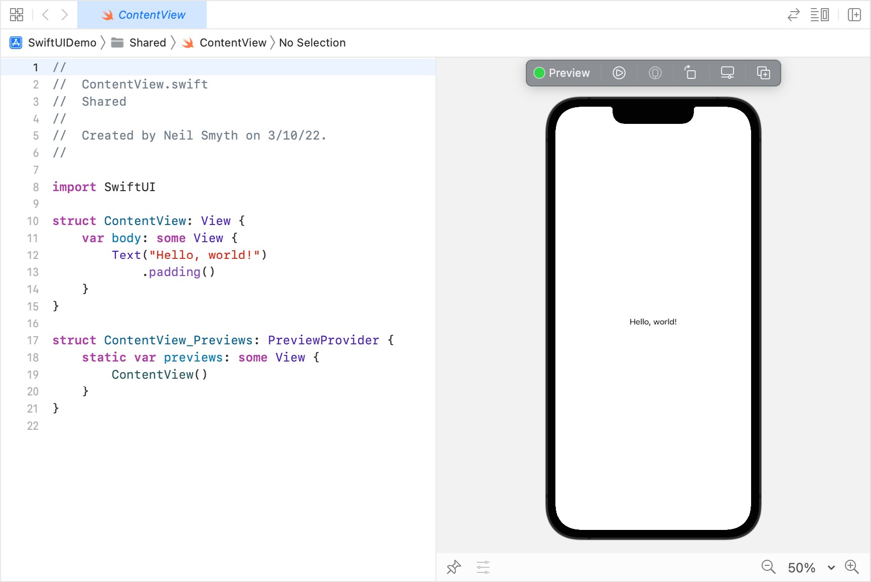Click the 'var body: some View' line
871x582 pixels.
[x=160, y=238]
